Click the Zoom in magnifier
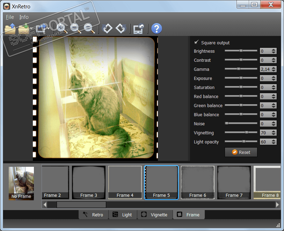Image resolution: width=284 pixels, height=231 pixels. 62,29
